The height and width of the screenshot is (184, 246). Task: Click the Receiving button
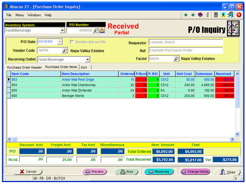(159, 172)
